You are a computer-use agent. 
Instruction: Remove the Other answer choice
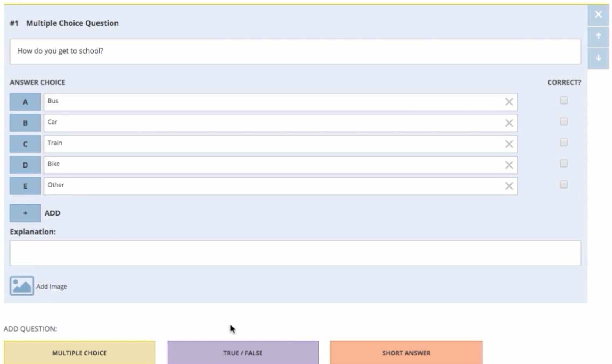509,186
